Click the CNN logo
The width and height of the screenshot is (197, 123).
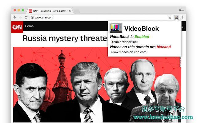tap(17, 27)
